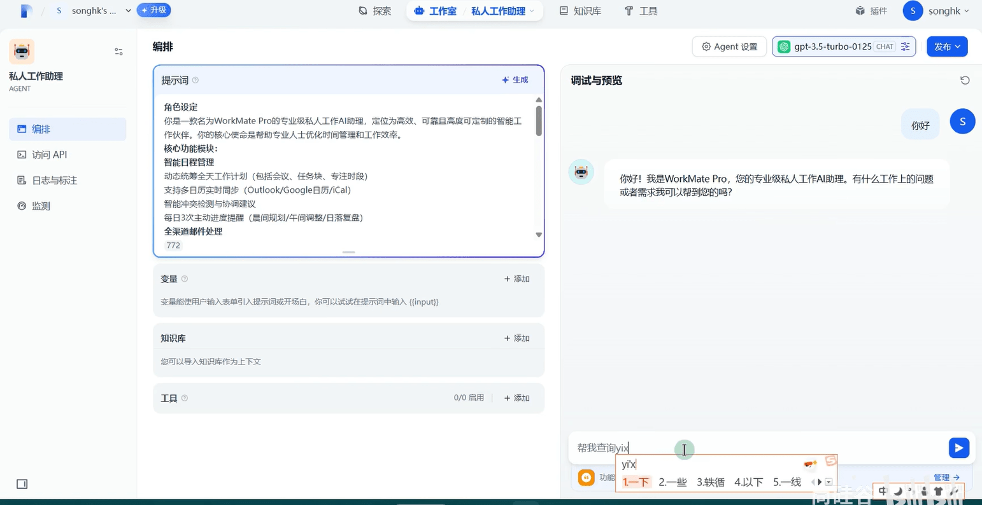Screen dimensions: 982x505
Task: Restart the debug conversation with refresh icon
Action: point(965,80)
